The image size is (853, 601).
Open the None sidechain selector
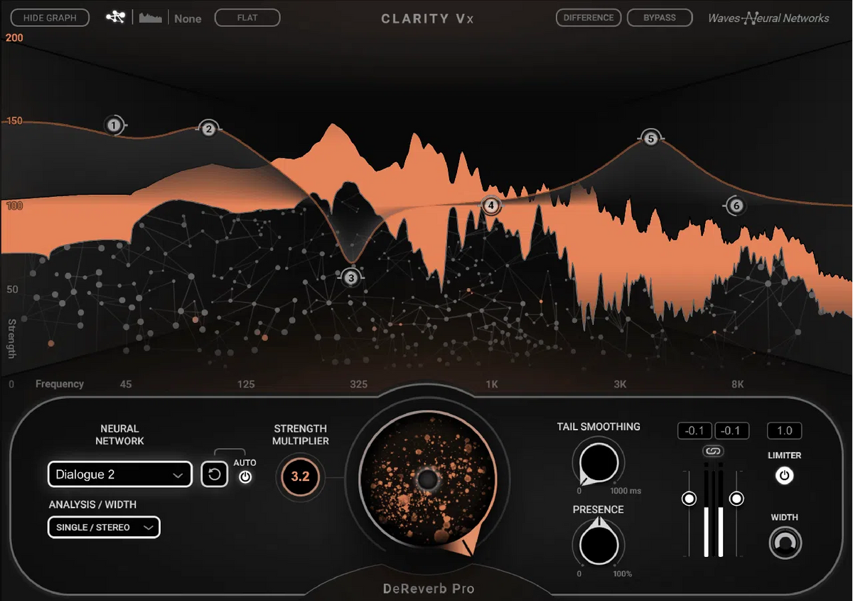pos(187,18)
